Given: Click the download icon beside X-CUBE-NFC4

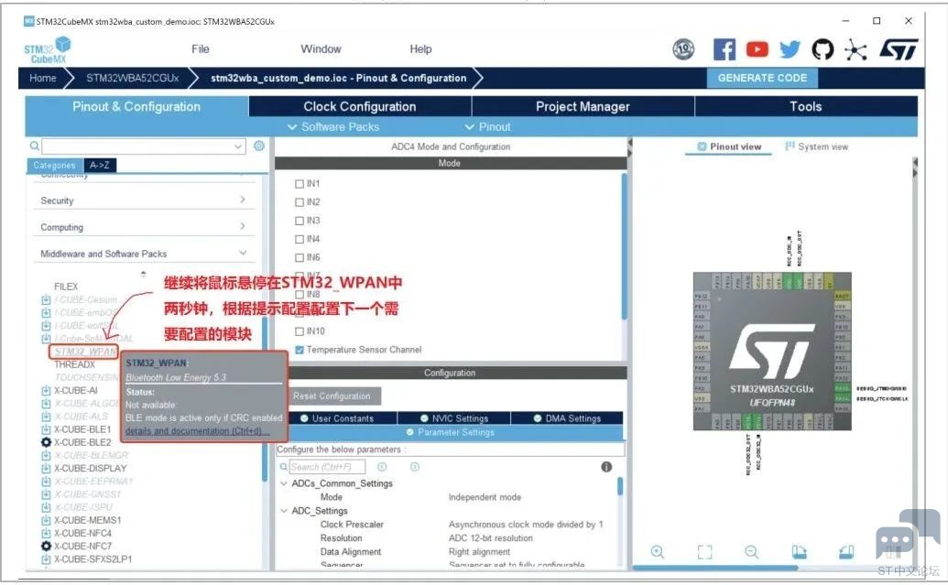Looking at the screenshot, I should tap(46, 533).
